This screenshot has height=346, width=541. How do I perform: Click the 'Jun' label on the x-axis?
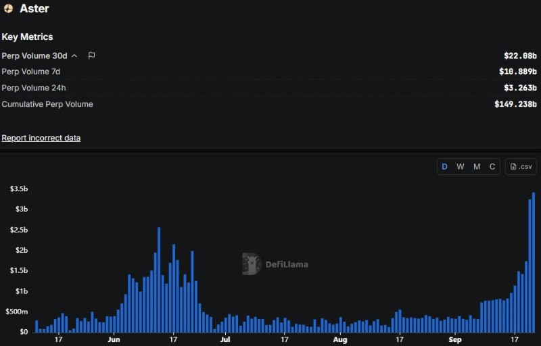(x=114, y=340)
